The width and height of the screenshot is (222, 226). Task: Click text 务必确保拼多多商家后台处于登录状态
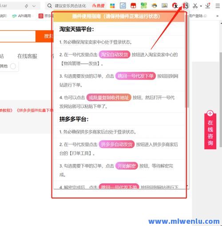99,132
